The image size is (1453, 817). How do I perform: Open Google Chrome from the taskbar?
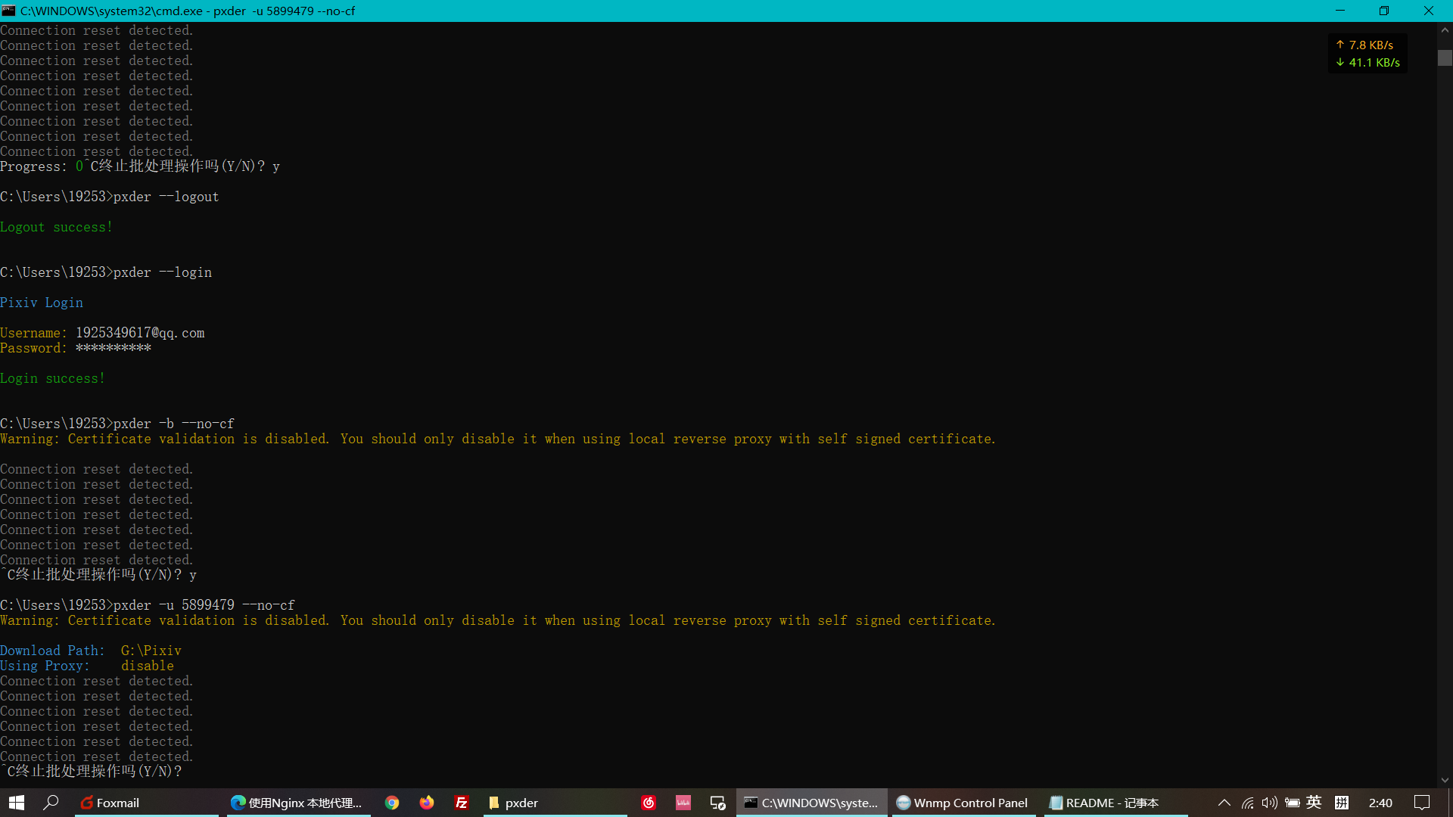(391, 803)
